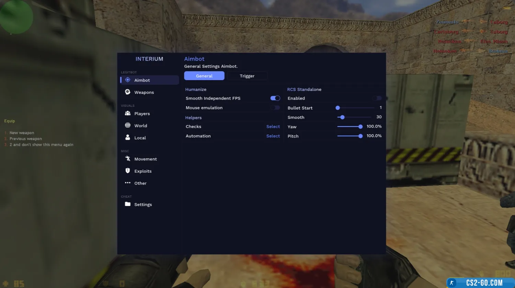Open the Automation Select dropdown

tap(273, 136)
